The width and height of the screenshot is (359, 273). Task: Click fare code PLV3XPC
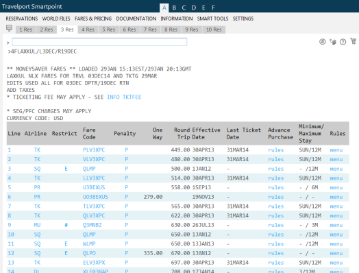click(94, 150)
